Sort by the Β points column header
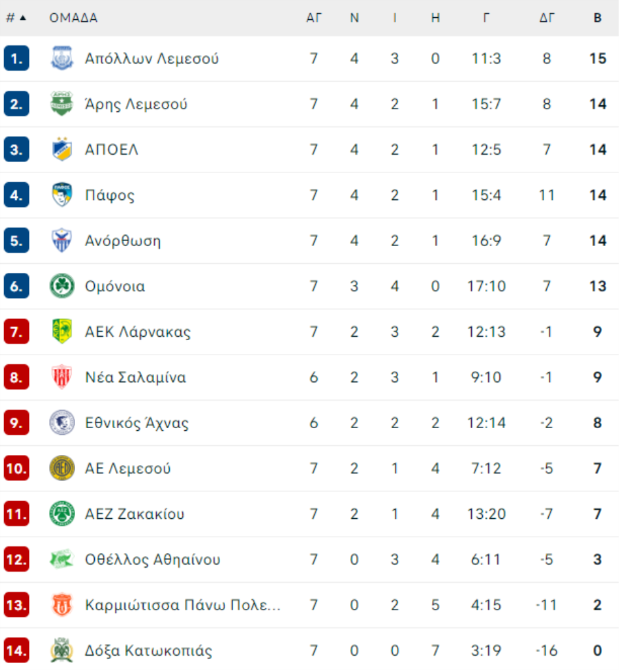 pos(598,17)
